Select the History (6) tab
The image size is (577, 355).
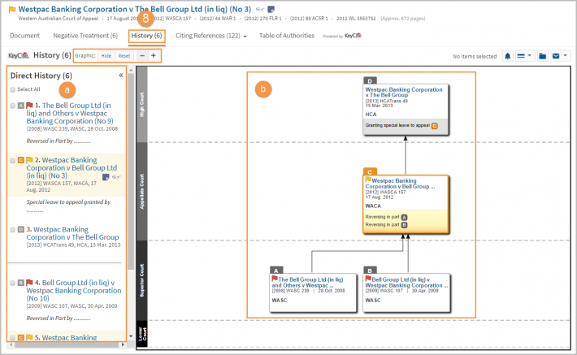click(146, 36)
